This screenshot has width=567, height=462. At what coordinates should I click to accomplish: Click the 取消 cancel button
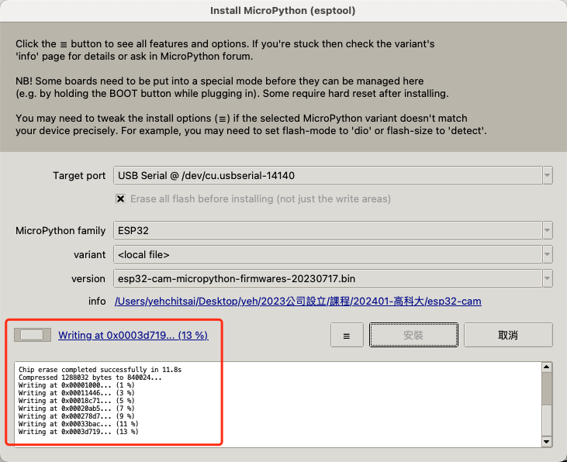pos(508,335)
